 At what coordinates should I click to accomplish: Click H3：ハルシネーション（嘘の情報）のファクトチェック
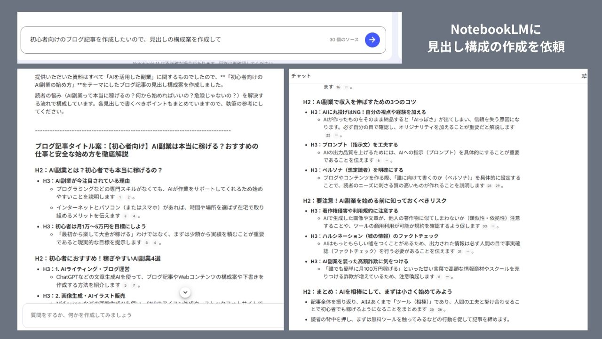click(374, 236)
